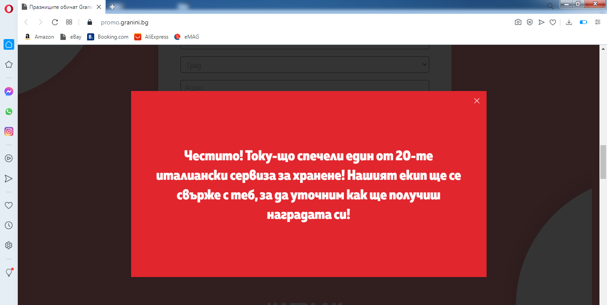Reload the current page

pos(55,22)
